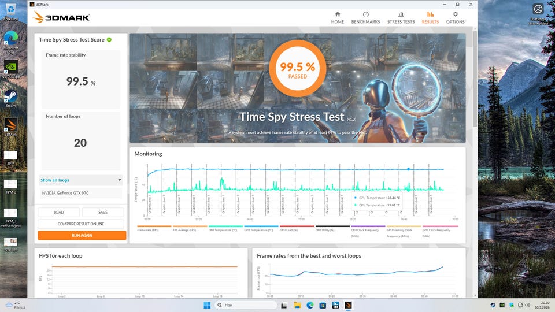Click the NVIDIA GeForce GTX 970 field
Image resolution: width=555 pixels, height=312 pixels.
point(81,193)
